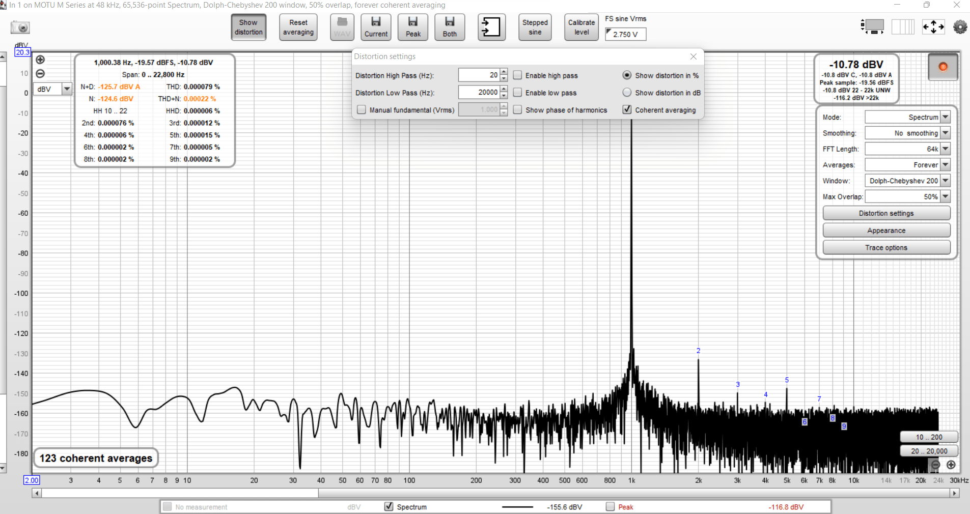Zoom in vertical axis plus icon

click(41, 60)
